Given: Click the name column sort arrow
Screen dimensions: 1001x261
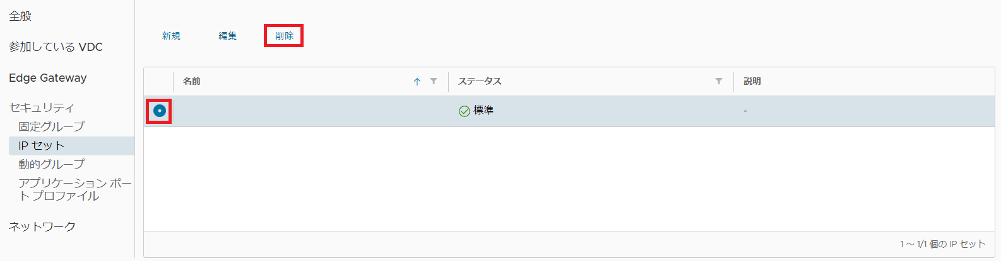Looking at the screenshot, I should (x=417, y=82).
